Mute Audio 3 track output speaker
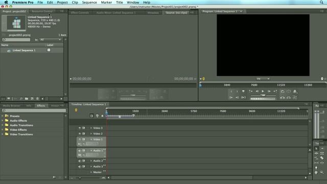Image resolution: width=327 pixels, height=184 pixels. tap(80, 167)
